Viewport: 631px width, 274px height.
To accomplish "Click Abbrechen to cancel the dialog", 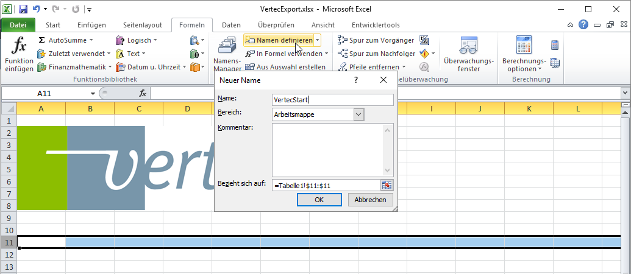I will coord(371,200).
